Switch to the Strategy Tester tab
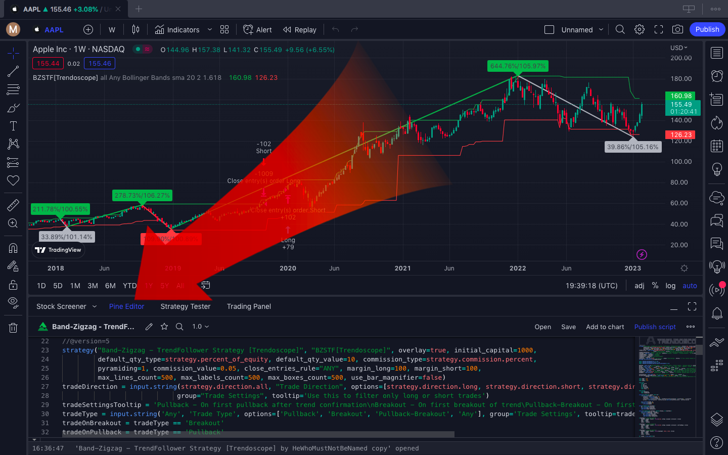Viewport: 728px width, 455px height. coord(186,306)
